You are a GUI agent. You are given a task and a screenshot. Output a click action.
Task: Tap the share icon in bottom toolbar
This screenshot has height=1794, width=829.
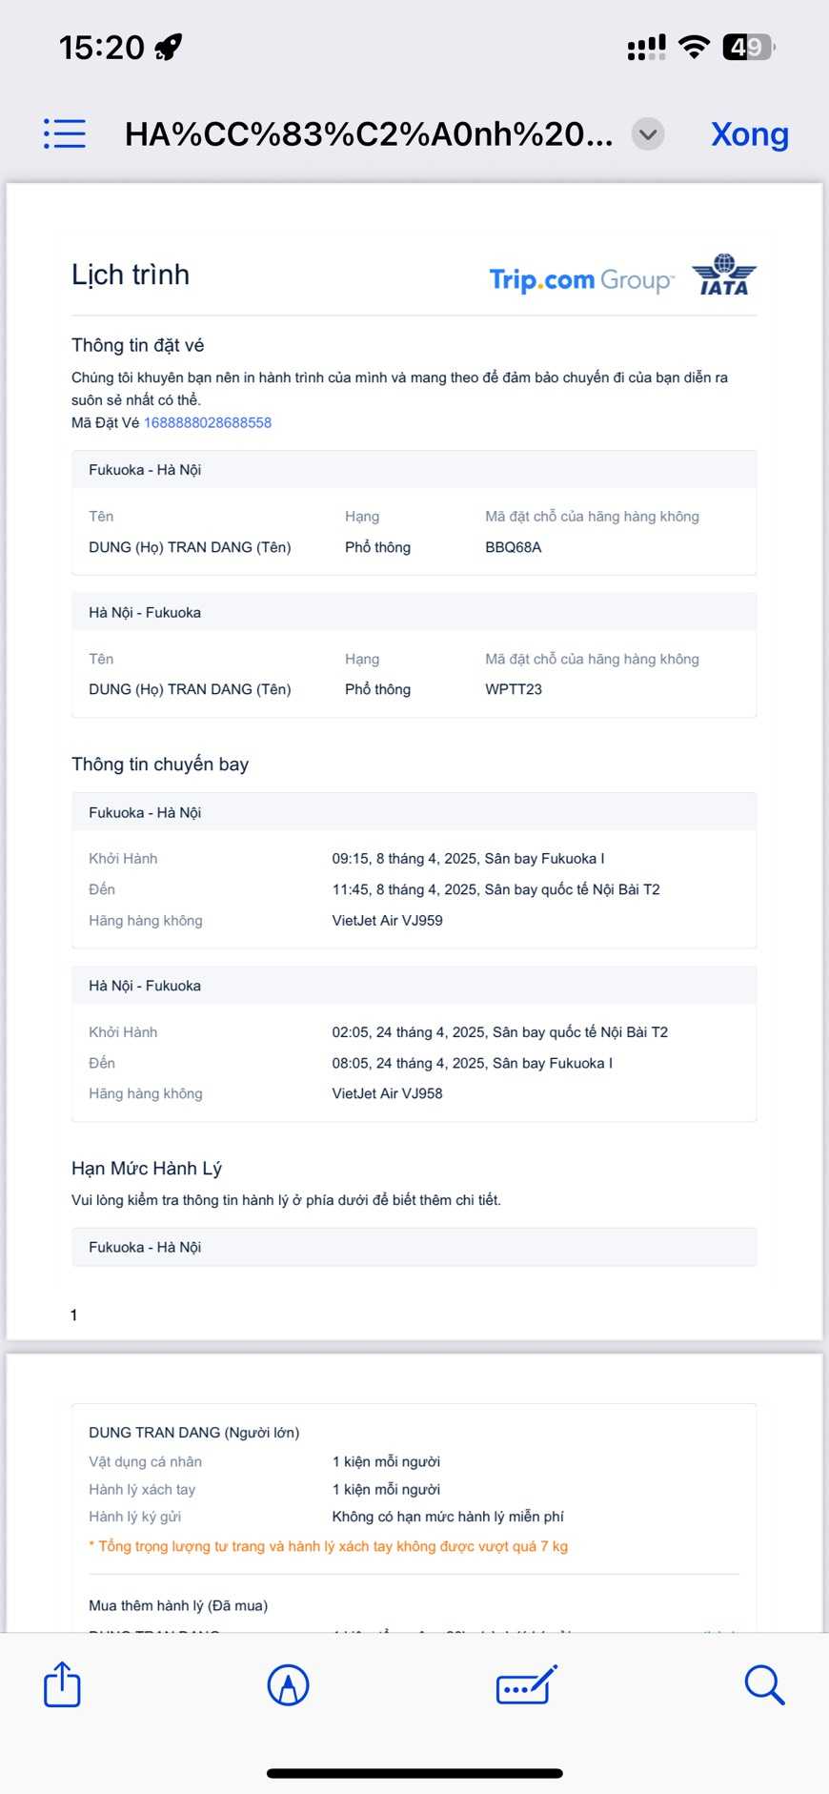tap(63, 1684)
